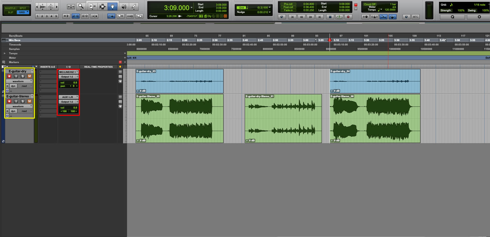
Task: Click the MTC generate button
Action: [415, 17]
